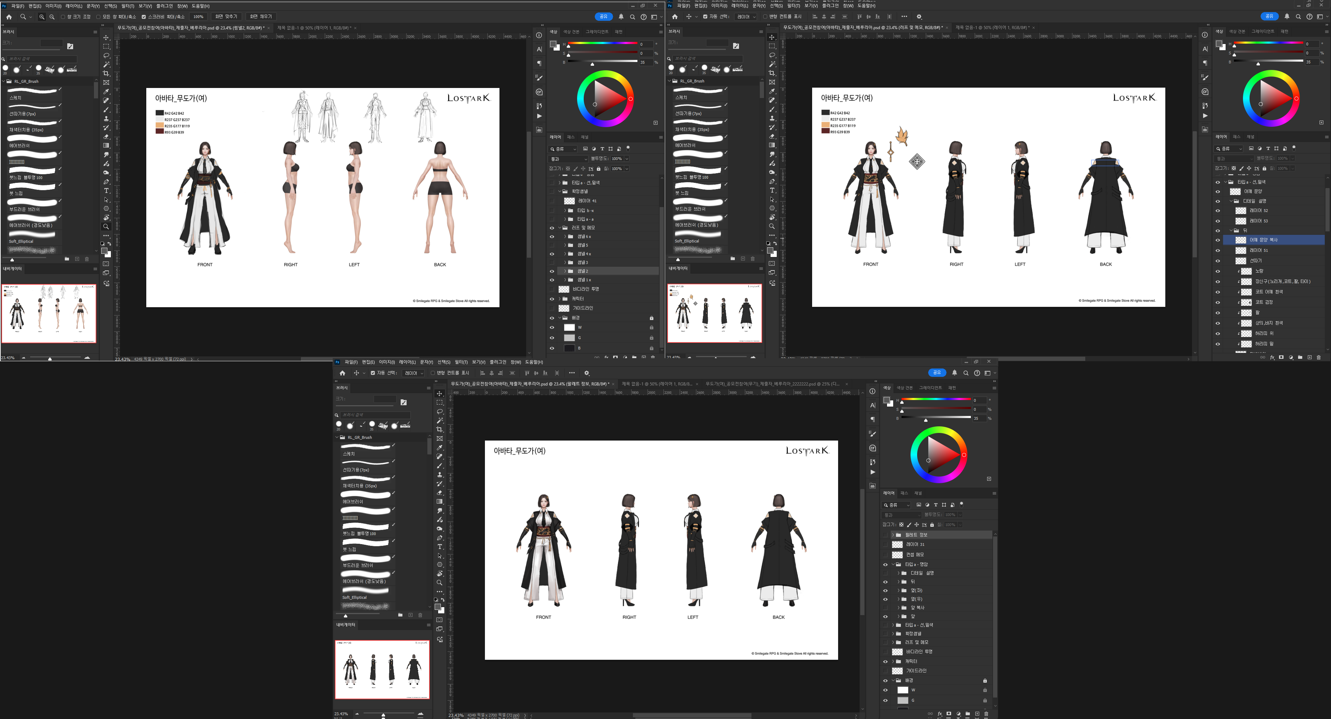Screen dimensions: 1331x719
Task: Filter for type layers in top-left Layers panel
Action: (602, 149)
